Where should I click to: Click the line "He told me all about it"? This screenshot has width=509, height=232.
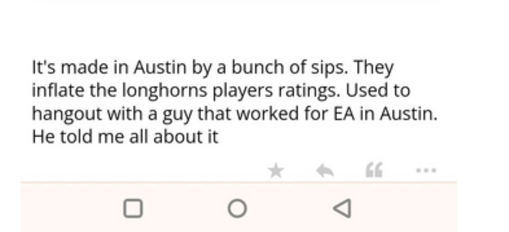point(125,138)
